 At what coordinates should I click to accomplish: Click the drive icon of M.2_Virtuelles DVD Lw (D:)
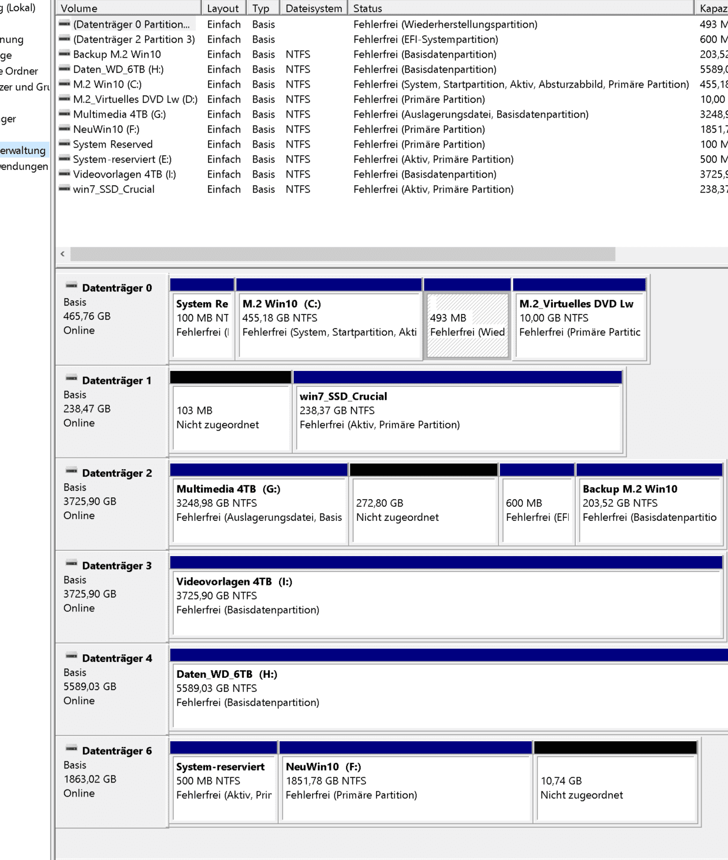65,99
